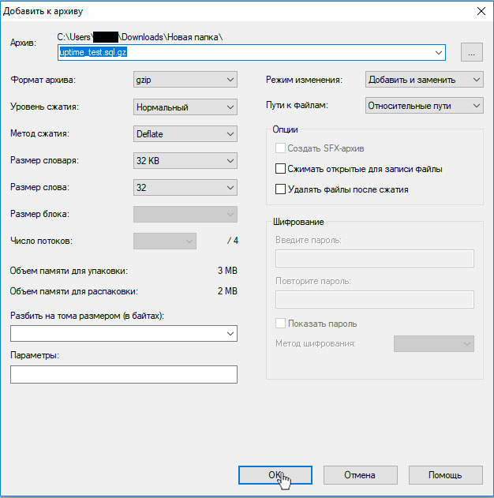Click the archive folder path text
Image resolution: width=494 pixels, height=498 pixels.
coord(140,37)
